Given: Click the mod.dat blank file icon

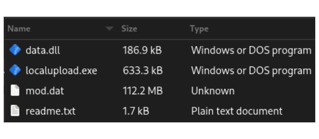Looking at the screenshot, I should (x=15, y=90).
